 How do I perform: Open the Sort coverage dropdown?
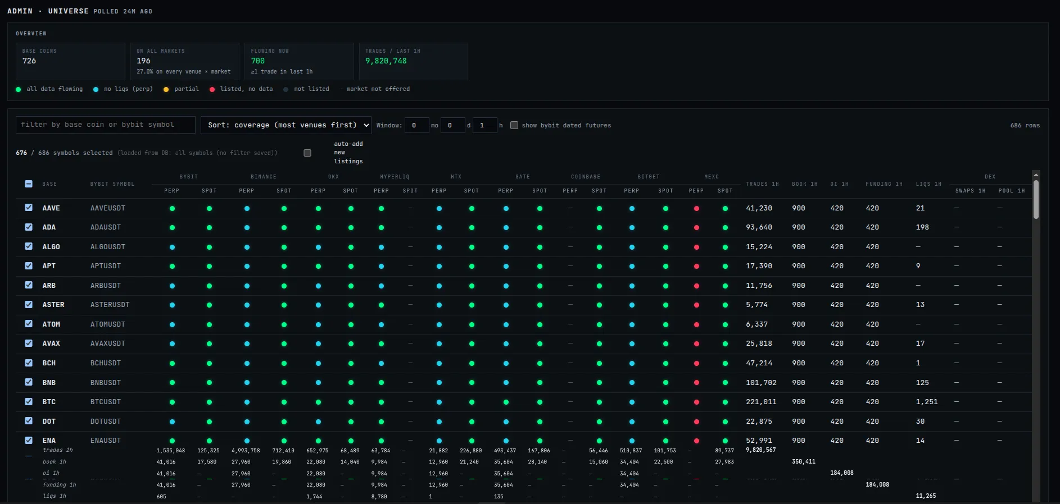tap(286, 125)
